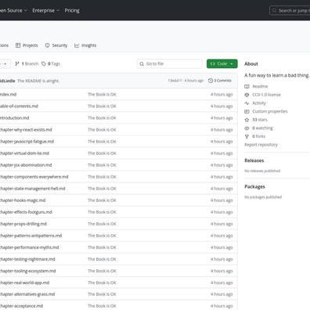This screenshot has width=310, height=310.
Task: Open the CC0-1.0 license link
Action: 266,95
